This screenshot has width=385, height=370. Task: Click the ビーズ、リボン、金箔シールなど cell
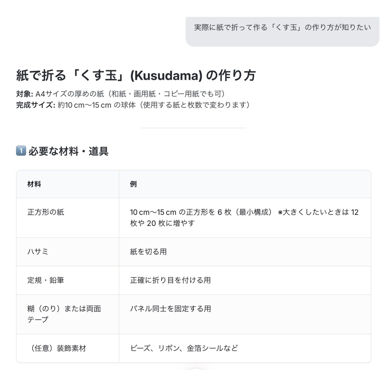184,348
